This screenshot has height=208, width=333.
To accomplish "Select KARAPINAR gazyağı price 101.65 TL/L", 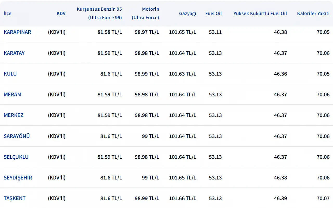I will pyautogui.click(x=183, y=32).
